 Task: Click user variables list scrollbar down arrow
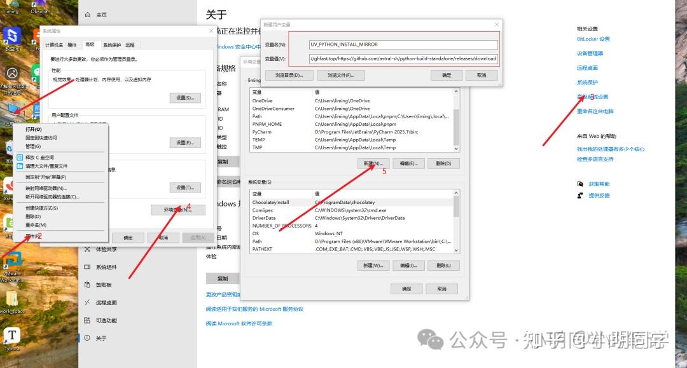456,149
